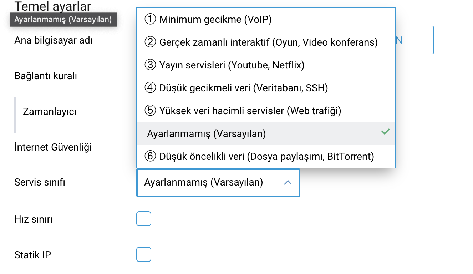Click the Statik IP label text
Screen dimensions: 473x274
click(32, 255)
